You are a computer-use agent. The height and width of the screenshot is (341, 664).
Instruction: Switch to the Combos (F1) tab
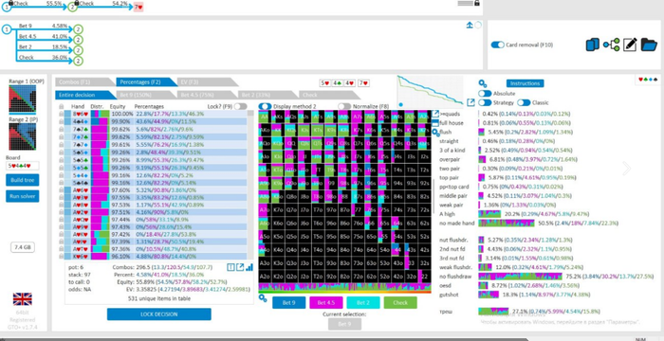[80, 82]
